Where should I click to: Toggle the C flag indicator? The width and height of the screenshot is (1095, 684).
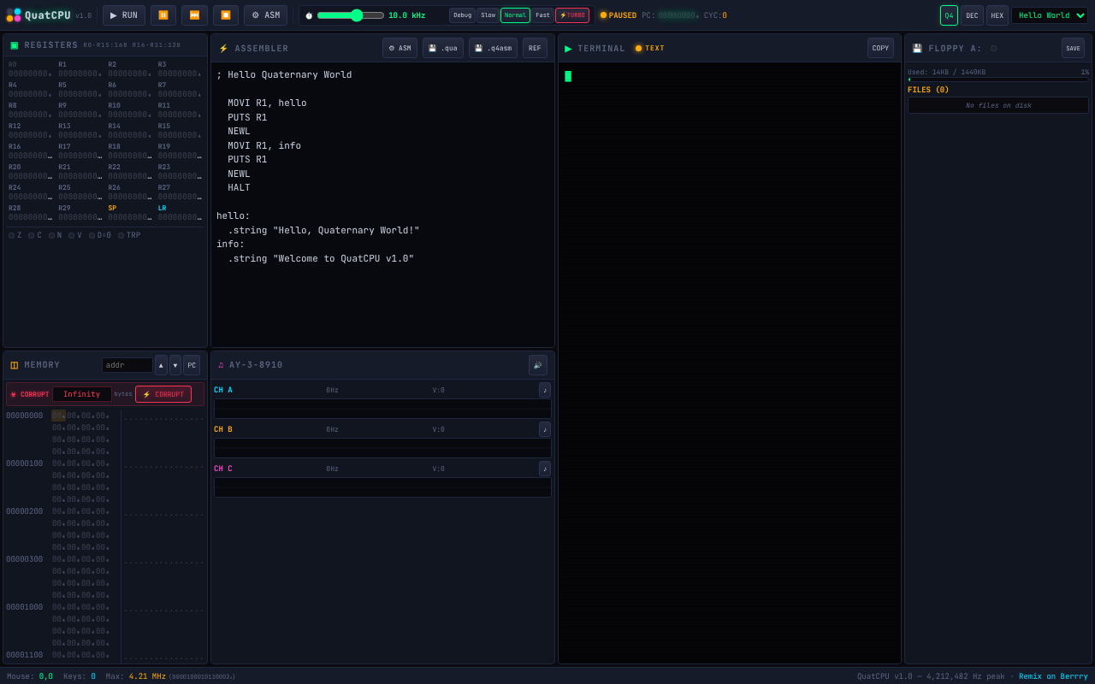35,235
